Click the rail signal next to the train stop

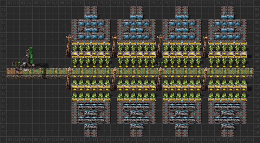(16, 64)
